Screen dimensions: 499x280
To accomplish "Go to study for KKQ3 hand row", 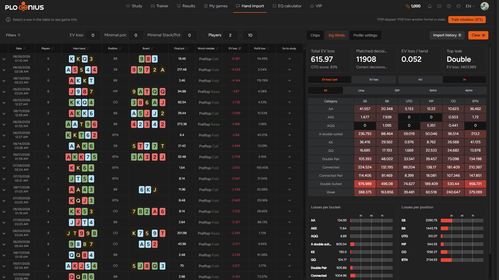I will [289, 59].
